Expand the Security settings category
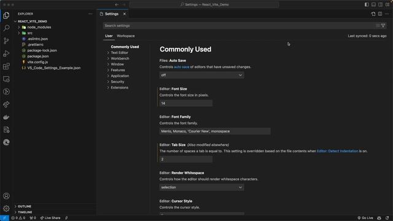 click(x=108, y=82)
